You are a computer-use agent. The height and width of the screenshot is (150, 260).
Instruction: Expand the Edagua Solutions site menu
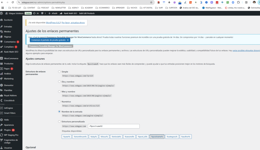(16, 13)
